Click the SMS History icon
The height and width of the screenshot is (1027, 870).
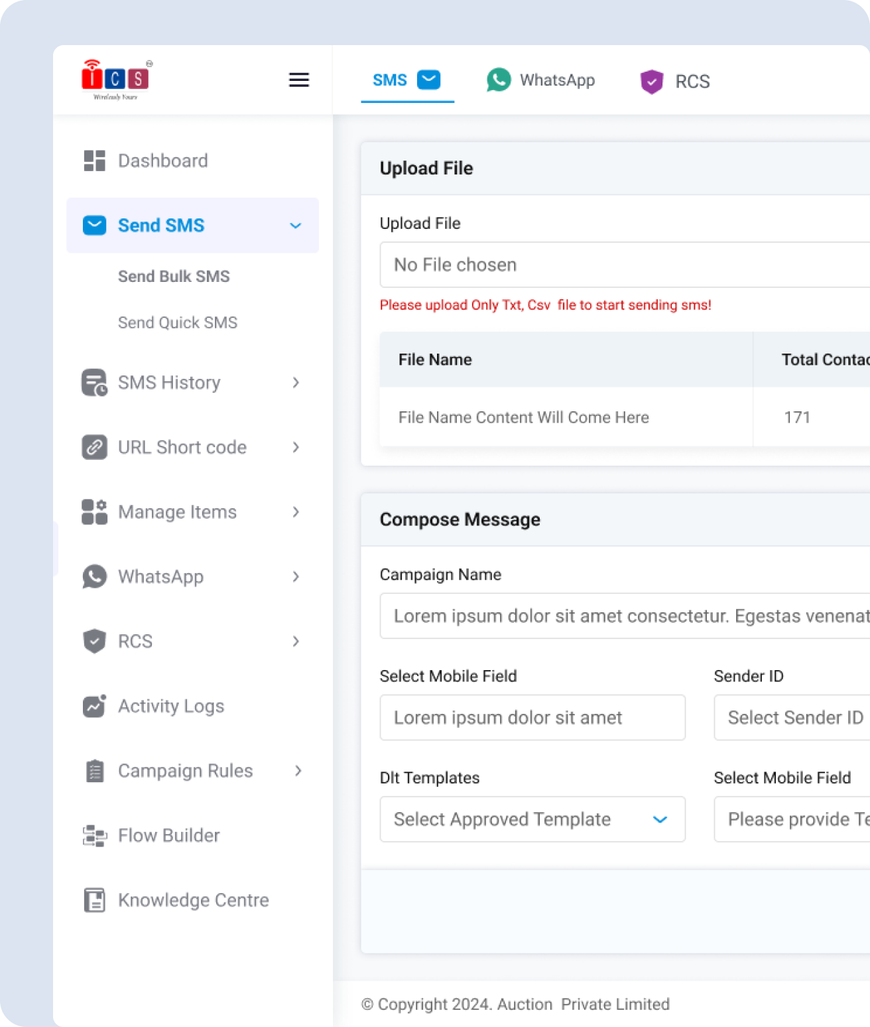(95, 383)
